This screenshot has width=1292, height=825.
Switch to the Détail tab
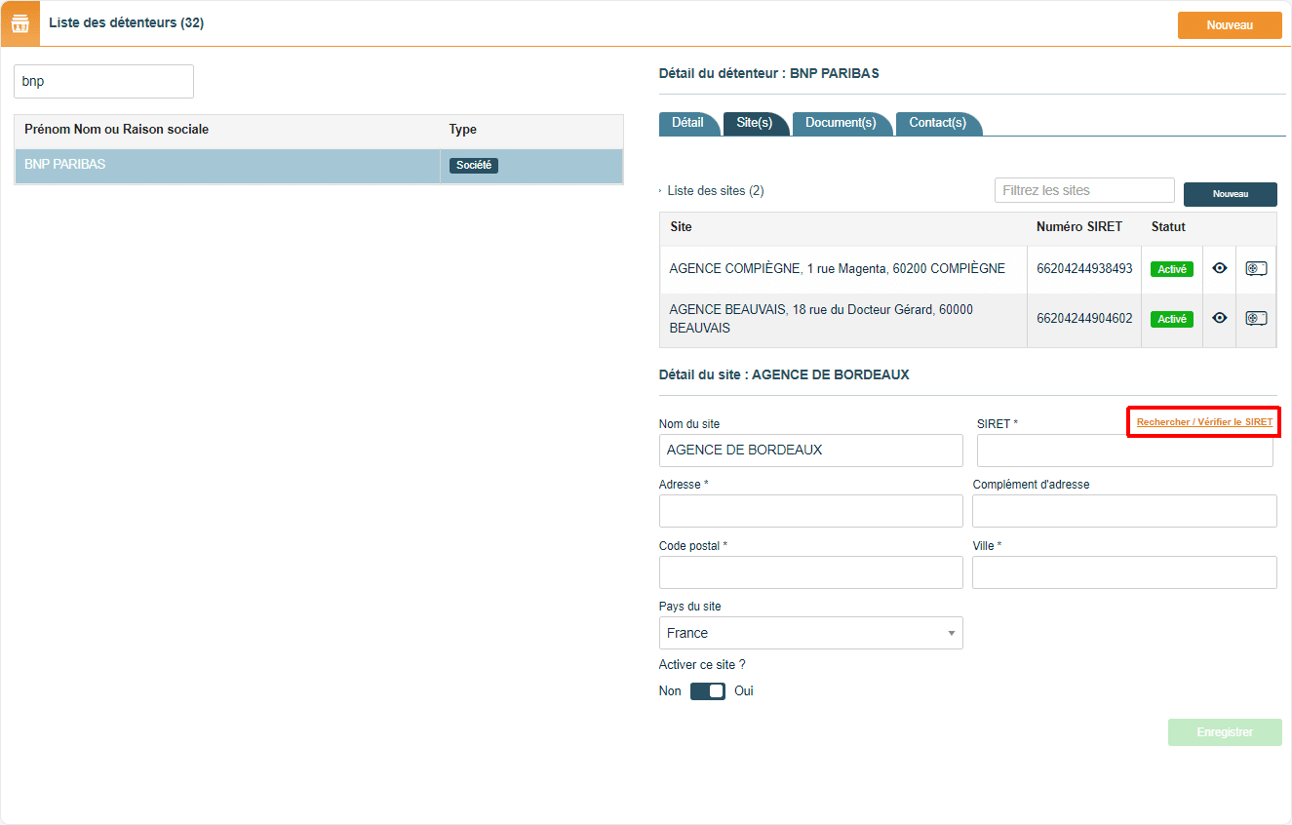(688, 124)
